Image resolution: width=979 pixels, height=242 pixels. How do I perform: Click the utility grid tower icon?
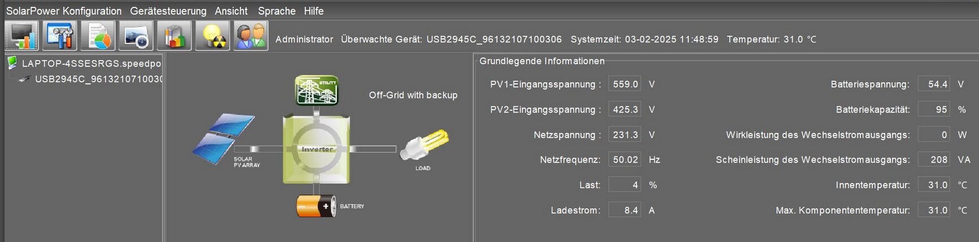pyautogui.click(x=317, y=90)
